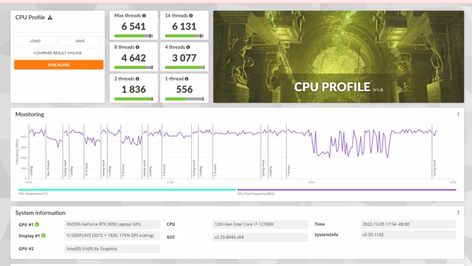Select the DISPLAY5 resolution field
The width and height of the screenshot is (472, 266).
pyautogui.click(x=112, y=235)
